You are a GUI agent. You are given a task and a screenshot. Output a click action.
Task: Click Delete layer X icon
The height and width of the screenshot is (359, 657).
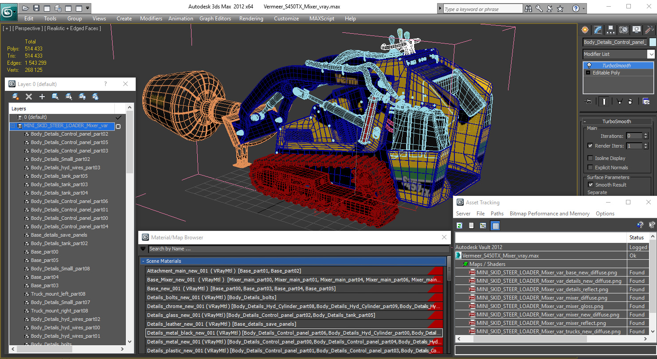tap(29, 97)
